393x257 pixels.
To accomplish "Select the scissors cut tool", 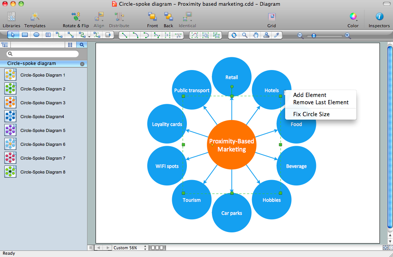I will coord(178,35).
